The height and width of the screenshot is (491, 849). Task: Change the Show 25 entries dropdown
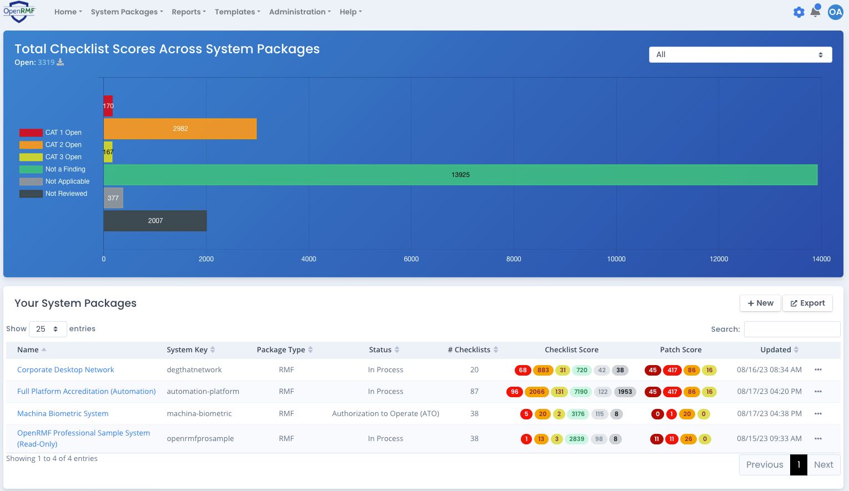point(48,328)
